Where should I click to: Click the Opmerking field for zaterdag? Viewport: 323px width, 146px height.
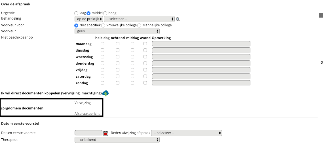tap(201, 76)
